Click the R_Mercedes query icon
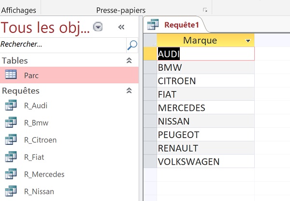This screenshot has width=290, height=201. [11, 174]
